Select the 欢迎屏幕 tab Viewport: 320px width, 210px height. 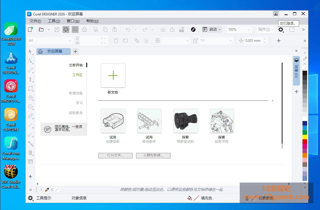tap(54, 51)
